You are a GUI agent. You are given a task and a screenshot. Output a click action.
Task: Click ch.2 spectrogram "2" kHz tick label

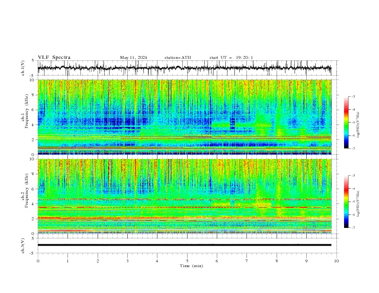click(x=33, y=219)
